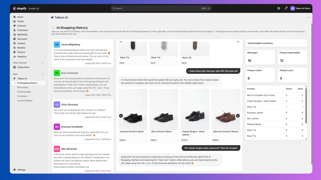The width and height of the screenshot is (321, 180).
Task: Open Account details submenu item
Action: click(x=25, y=101)
